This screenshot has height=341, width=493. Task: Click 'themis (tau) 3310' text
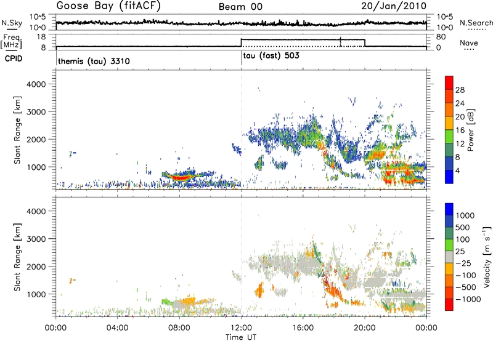click(x=94, y=61)
